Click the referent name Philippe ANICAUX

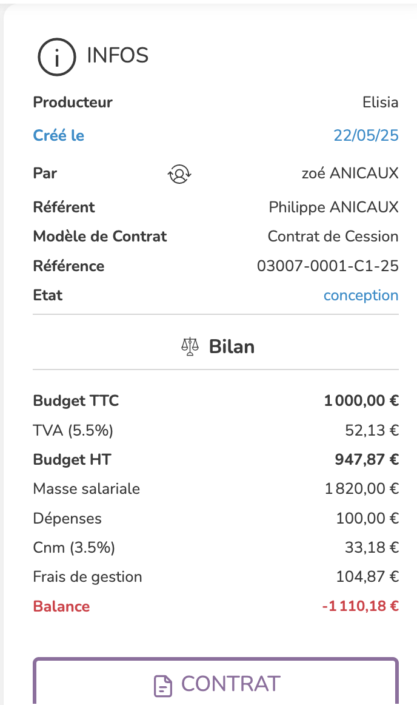(333, 207)
